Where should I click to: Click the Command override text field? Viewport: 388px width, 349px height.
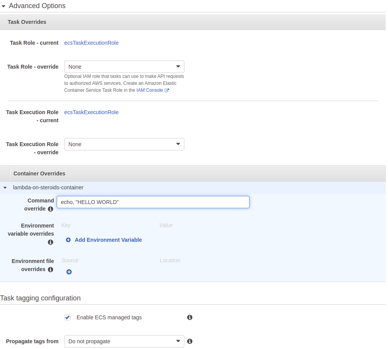pos(153,202)
